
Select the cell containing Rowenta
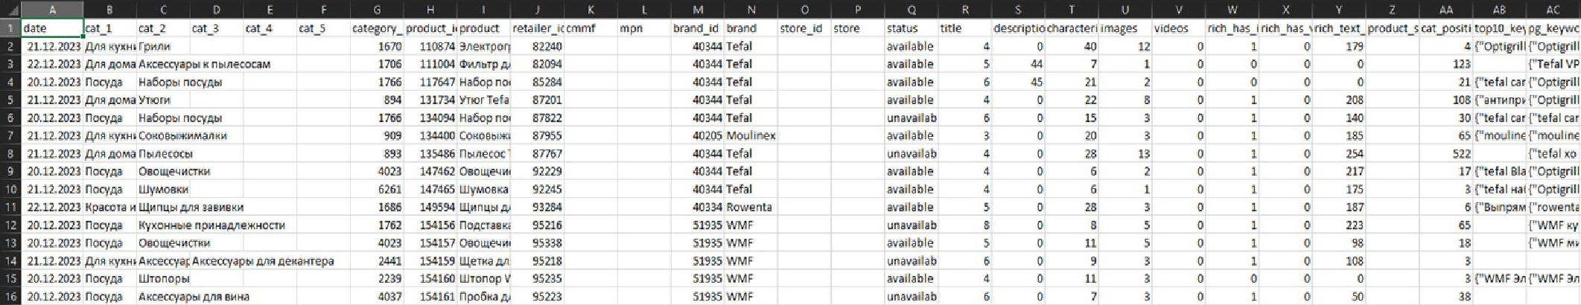(x=751, y=207)
